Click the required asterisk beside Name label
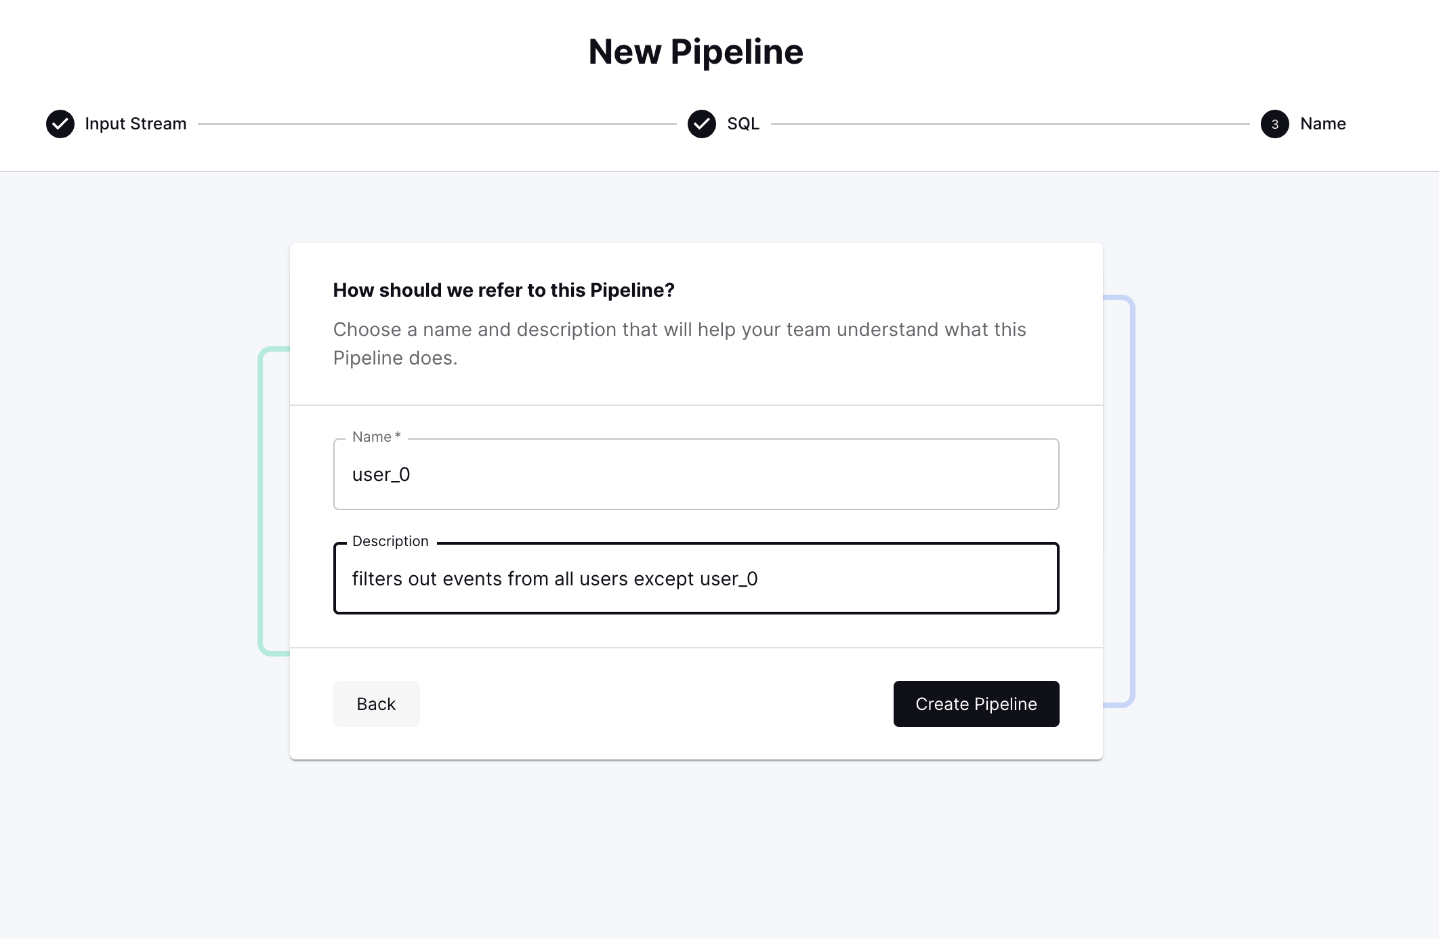Image resolution: width=1439 pixels, height=939 pixels. 398,436
